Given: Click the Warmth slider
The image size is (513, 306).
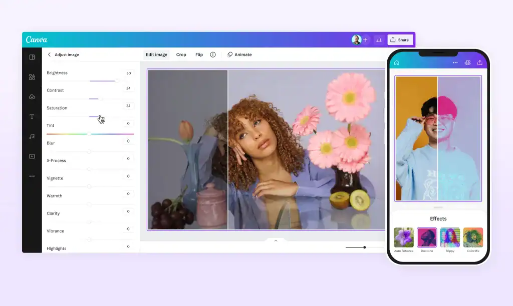Looking at the screenshot, I should [90, 204].
